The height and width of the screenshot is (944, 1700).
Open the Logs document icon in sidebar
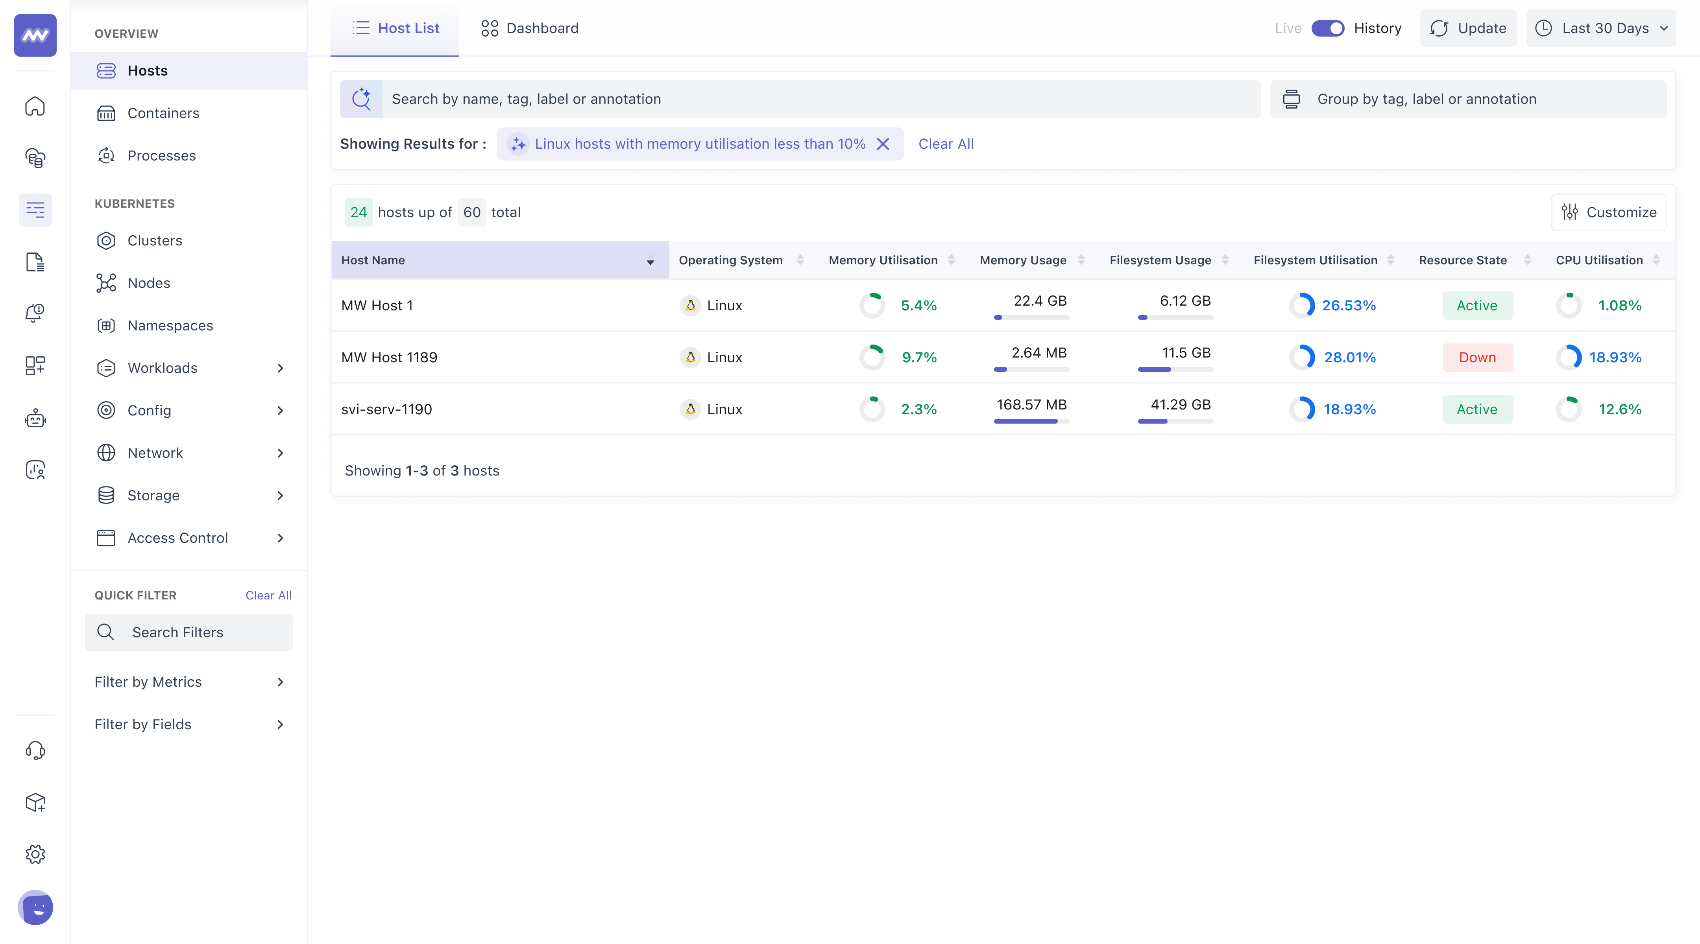[x=35, y=262]
